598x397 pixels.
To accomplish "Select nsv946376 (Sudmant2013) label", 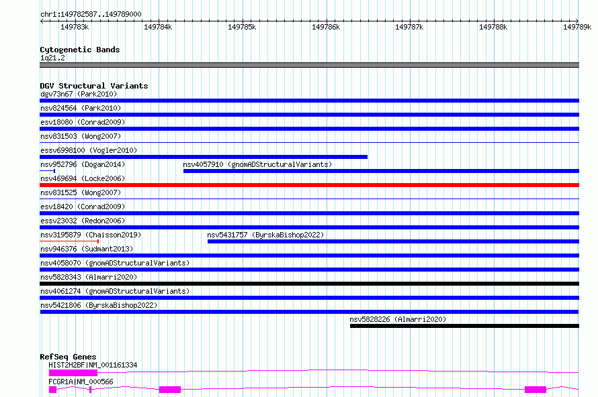I will 87,249.
